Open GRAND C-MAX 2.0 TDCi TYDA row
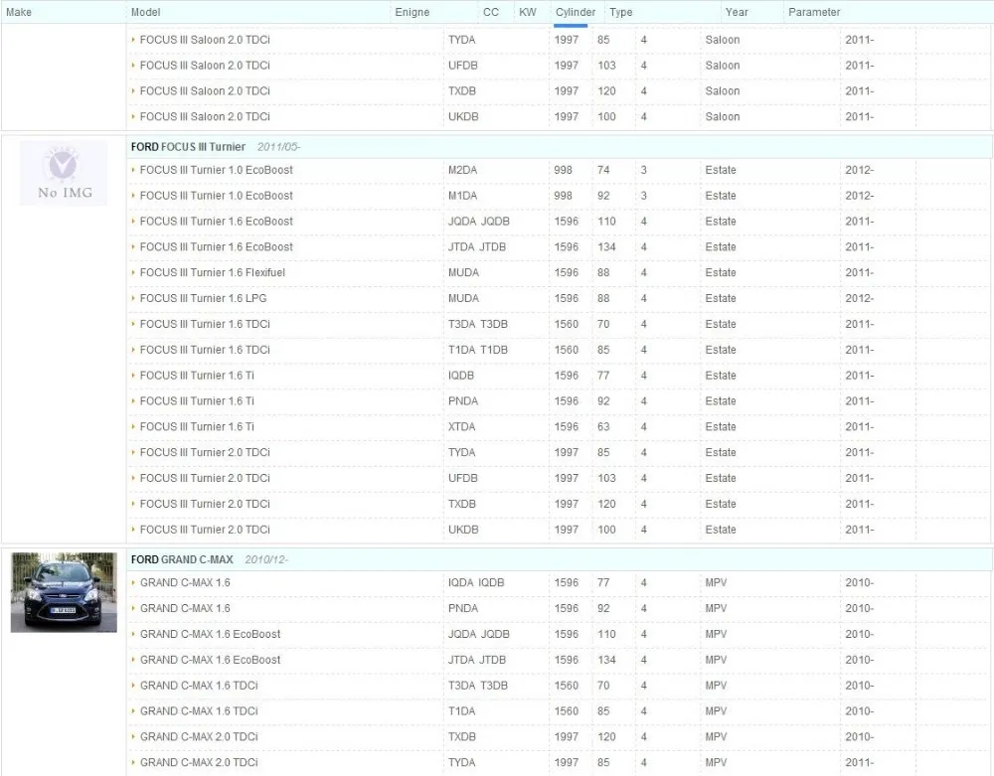The image size is (994, 776). tap(559, 763)
